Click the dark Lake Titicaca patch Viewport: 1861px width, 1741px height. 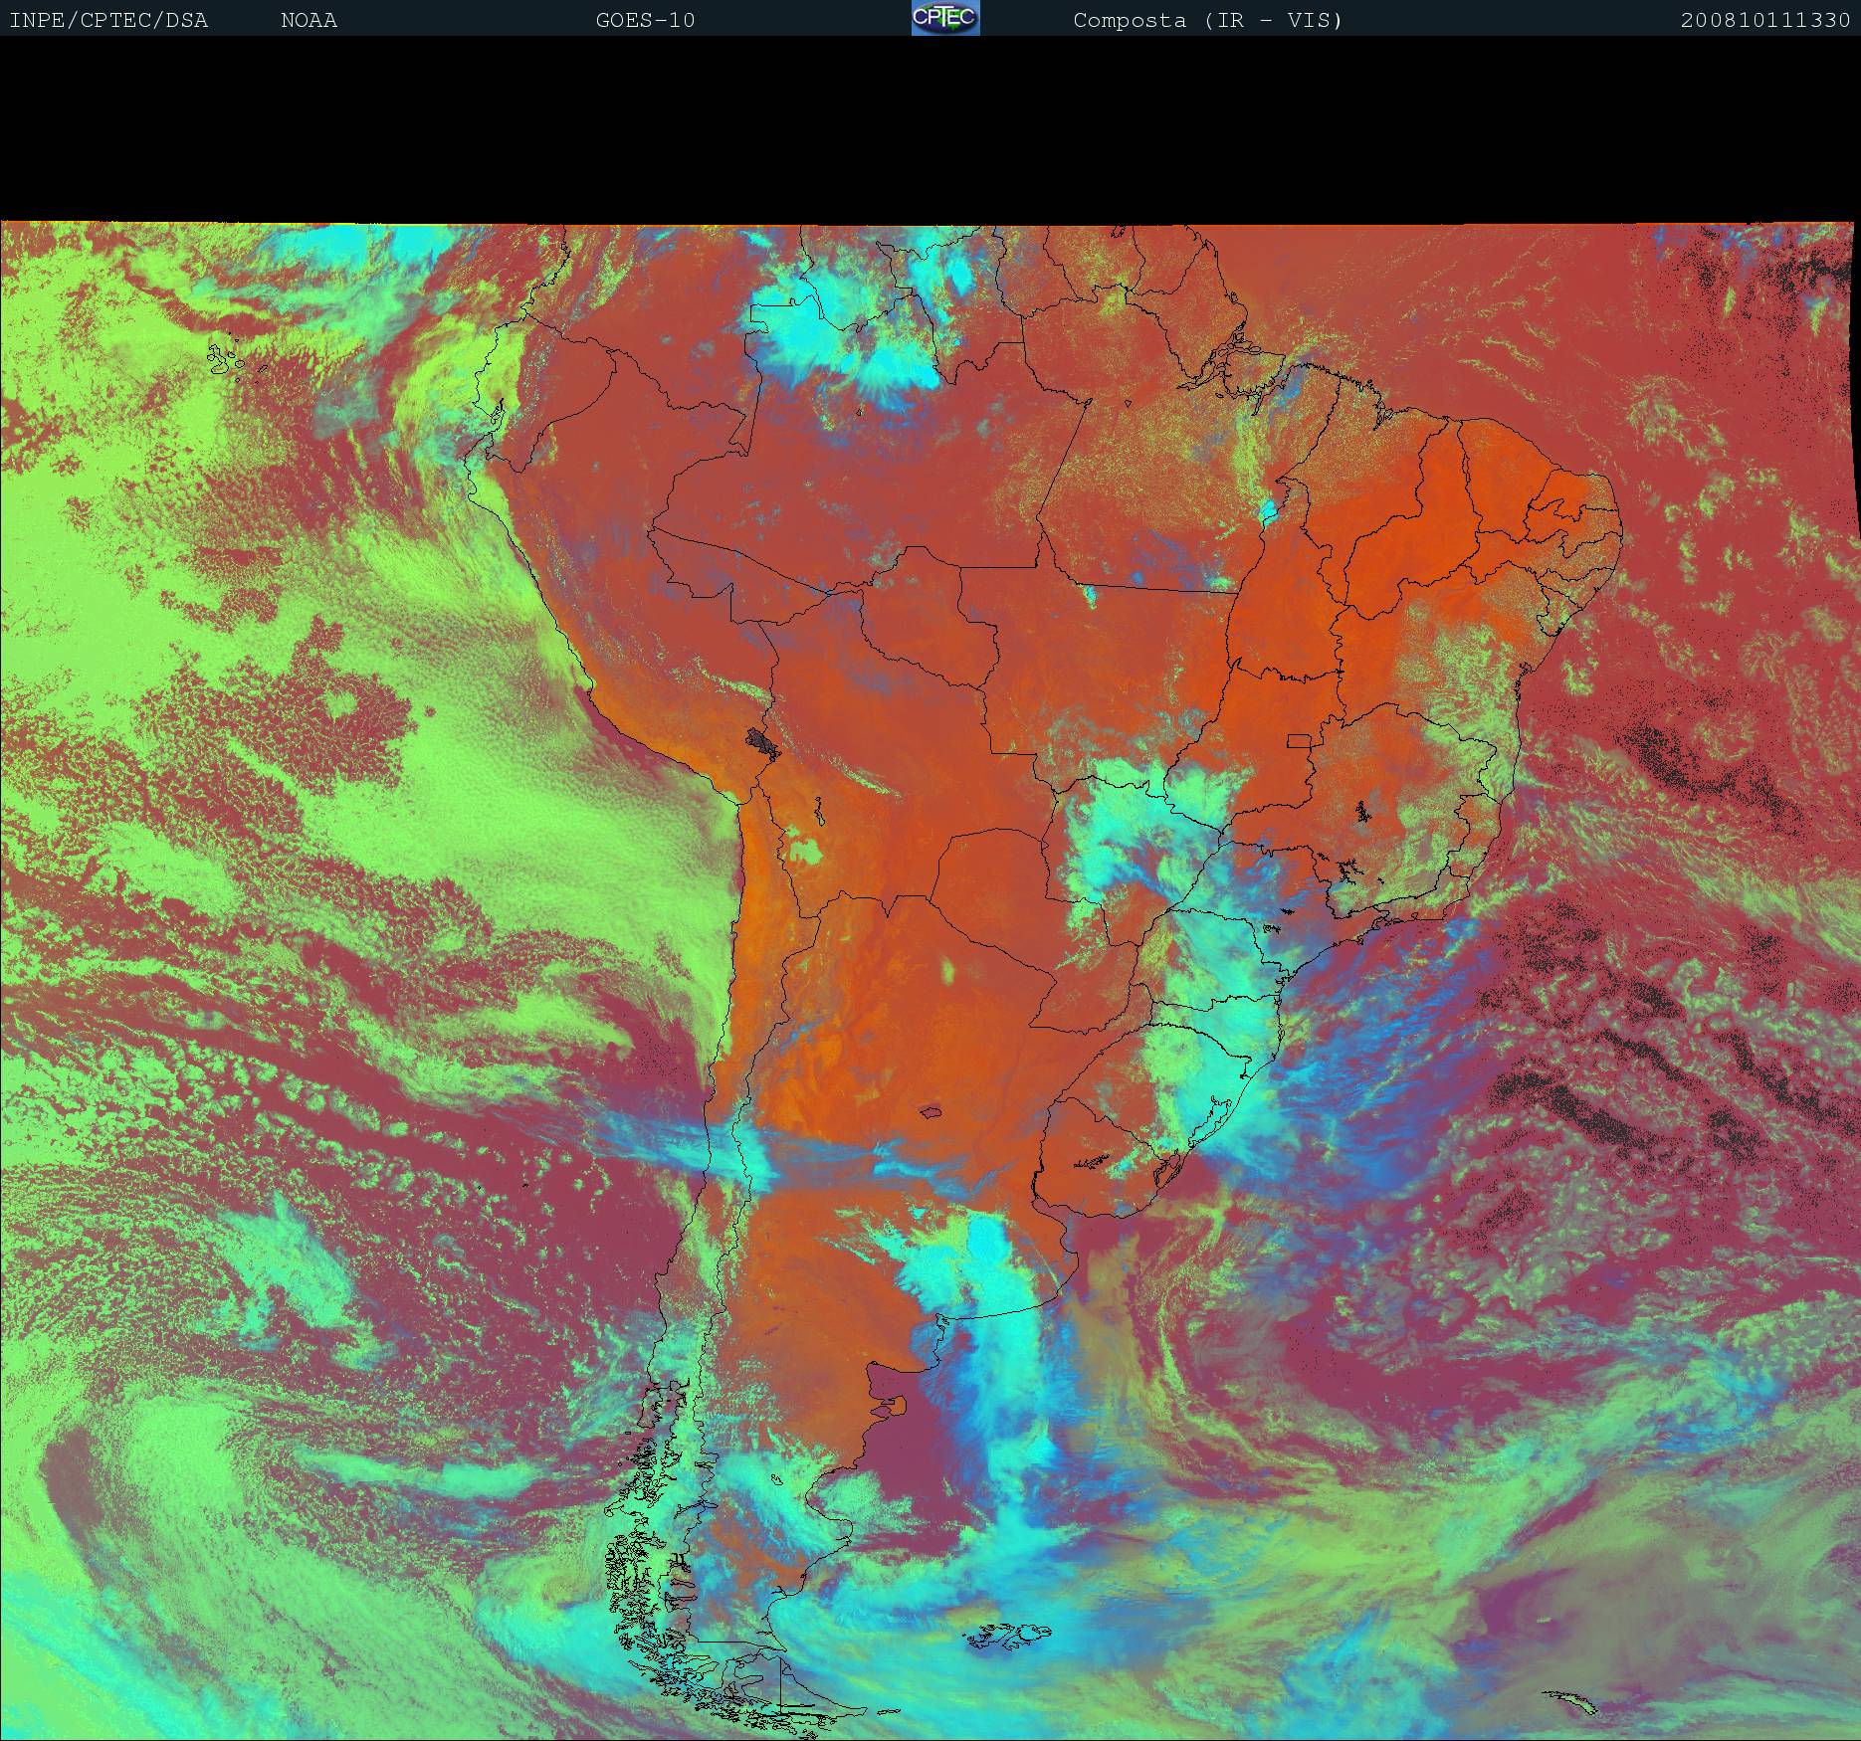point(763,742)
